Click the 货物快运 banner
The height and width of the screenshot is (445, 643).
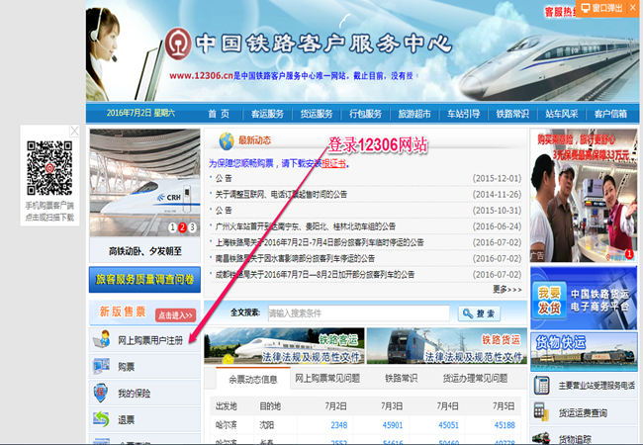(584, 352)
